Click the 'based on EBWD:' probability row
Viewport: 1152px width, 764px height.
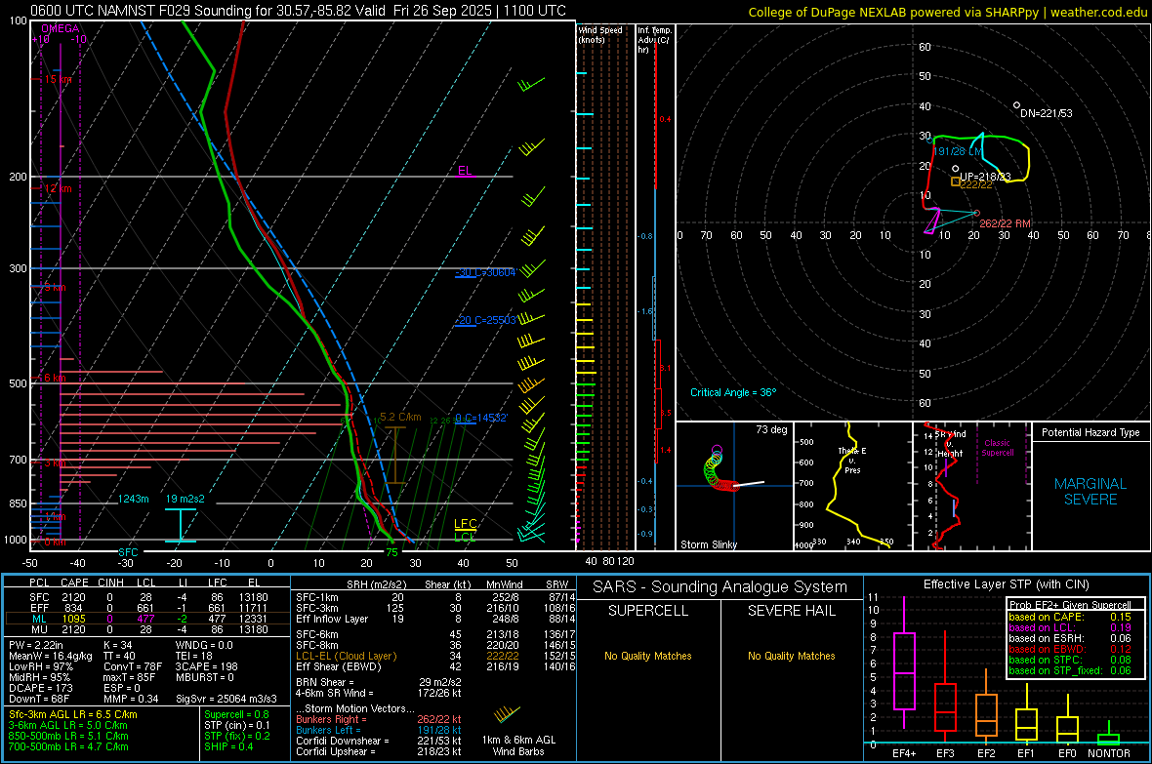pyautogui.click(x=1070, y=649)
